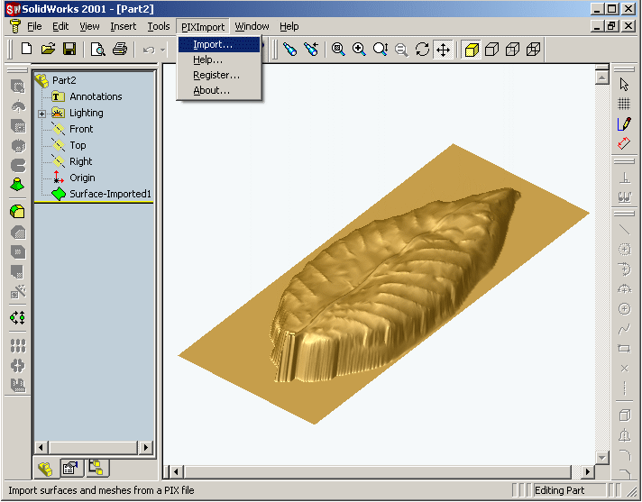Screen dimensions: 642x502
Task: Open the View menu
Action: 89,26
